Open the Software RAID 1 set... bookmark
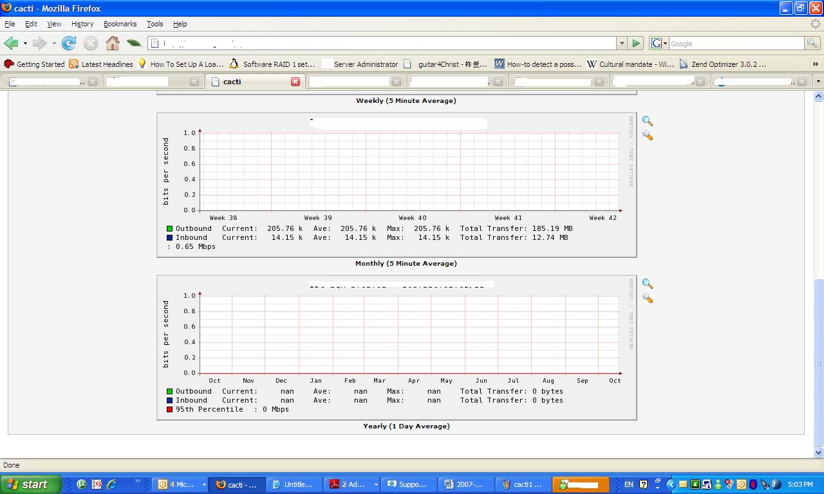Screen dimensions: 824x494 tap(272, 64)
